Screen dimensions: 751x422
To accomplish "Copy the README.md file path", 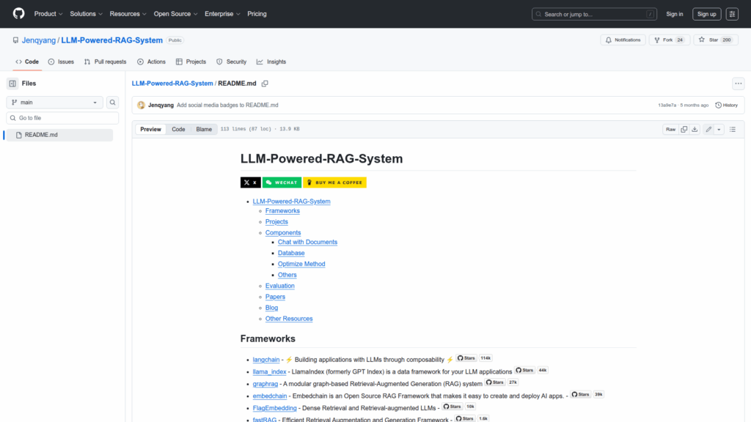I will 265,84.
